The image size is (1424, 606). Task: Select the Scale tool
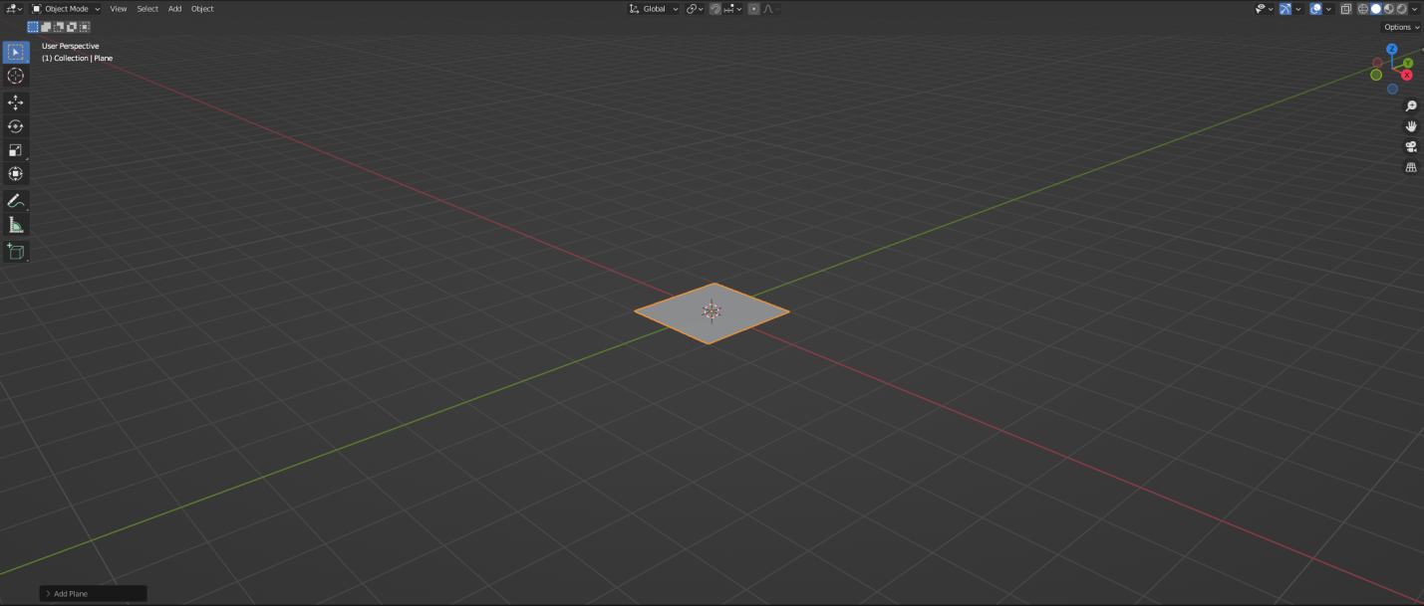pyautogui.click(x=16, y=150)
